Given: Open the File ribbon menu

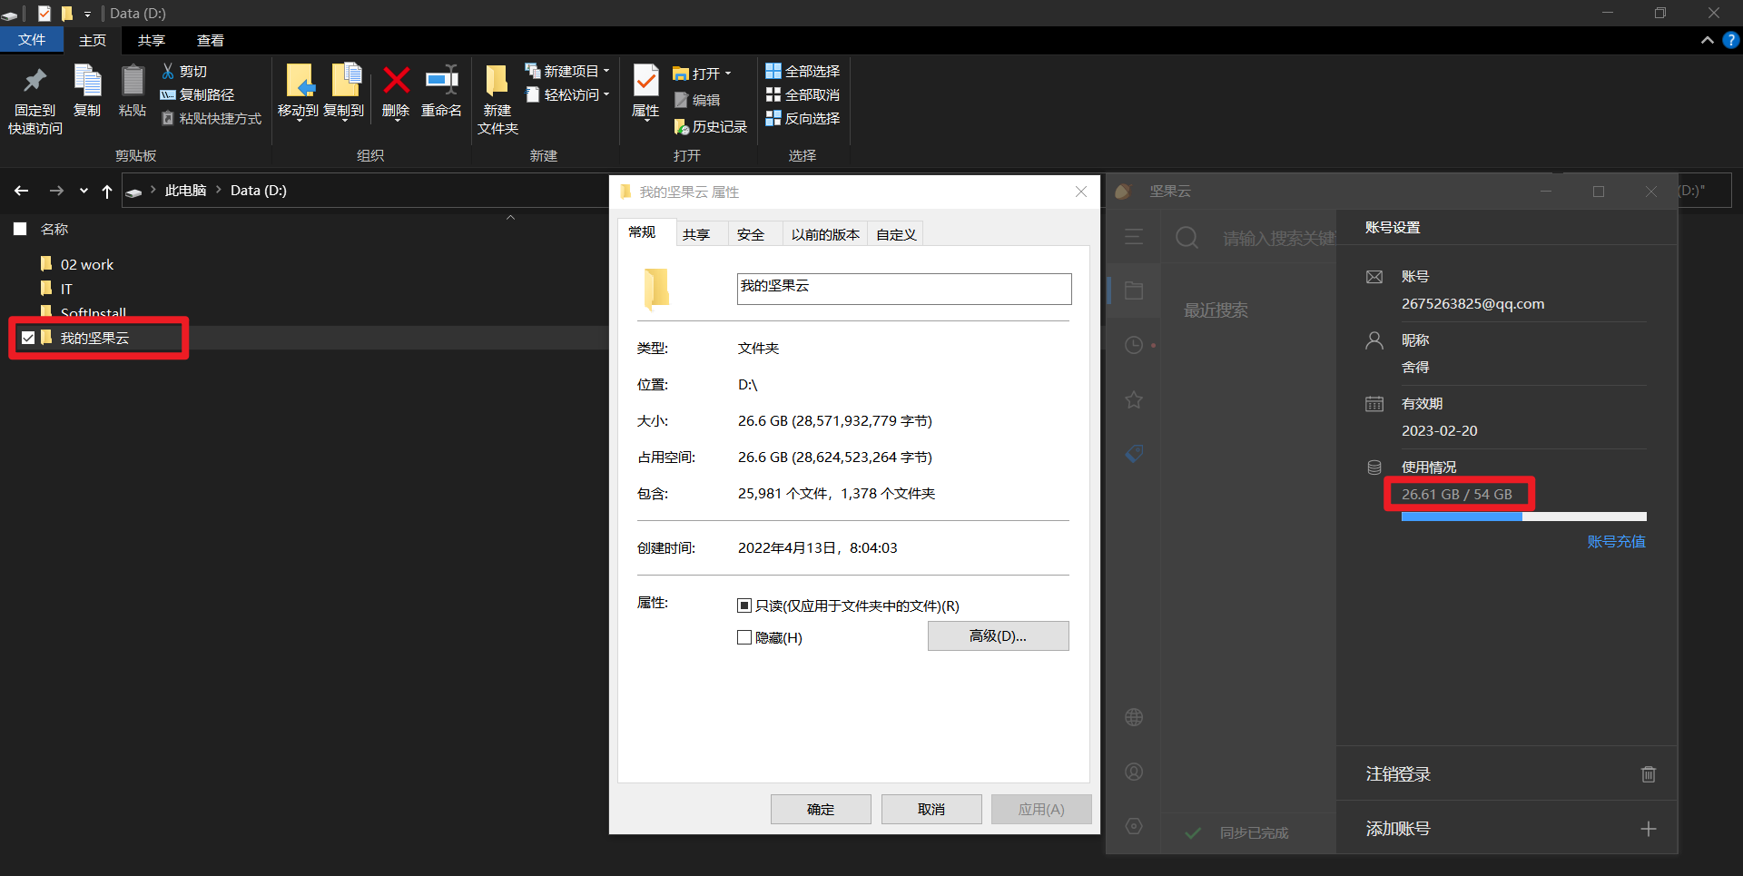Looking at the screenshot, I should coord(32,40).
